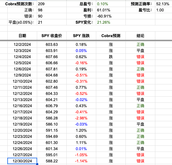Select the date cell 12/4/2024
The width and height of the screenshot is (172, 165).
pyautogui.click(x=22, y=57)
